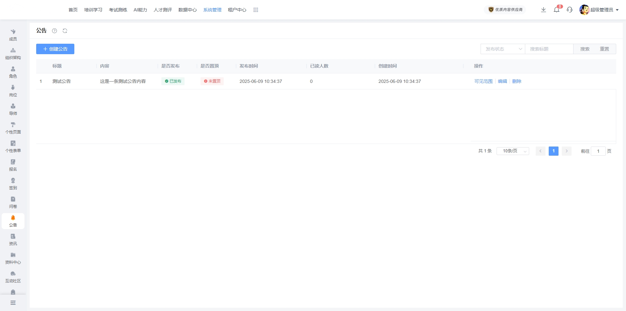
Task: Open the app grid menu icon
Action: coord(256,10)
